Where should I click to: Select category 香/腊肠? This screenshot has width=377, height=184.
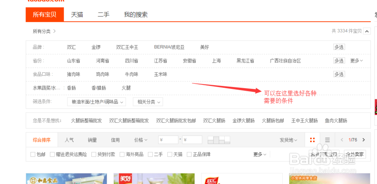pyautogui.click(x=98, y=88)
